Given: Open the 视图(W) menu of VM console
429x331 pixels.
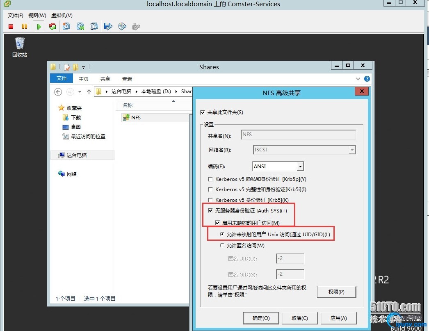Looking at the screenshot, I should pos(37,15).
